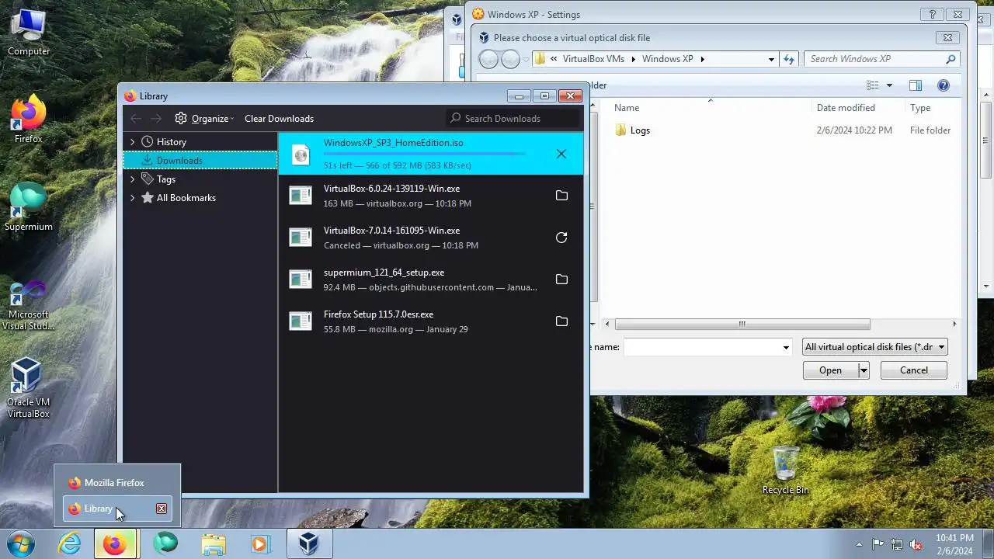
Task: Open the Recycle Bin
Action: point(785,470)
